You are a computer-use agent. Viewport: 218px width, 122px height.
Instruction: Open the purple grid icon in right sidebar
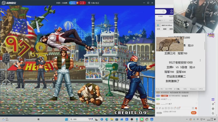213,99
